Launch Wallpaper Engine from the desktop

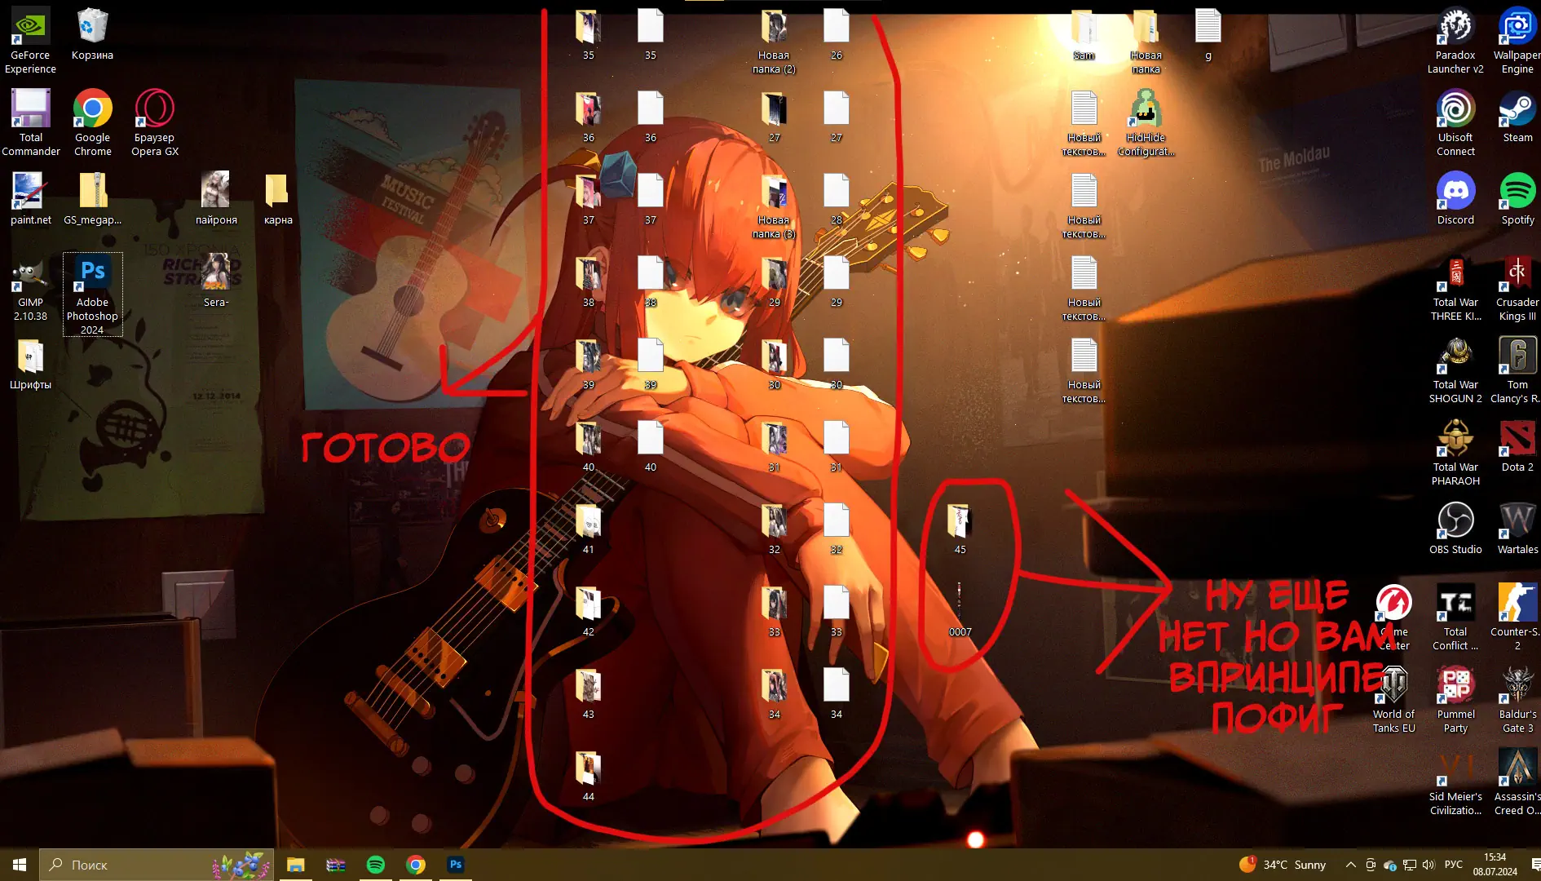pyautogui.click(x=1517, y=29)
